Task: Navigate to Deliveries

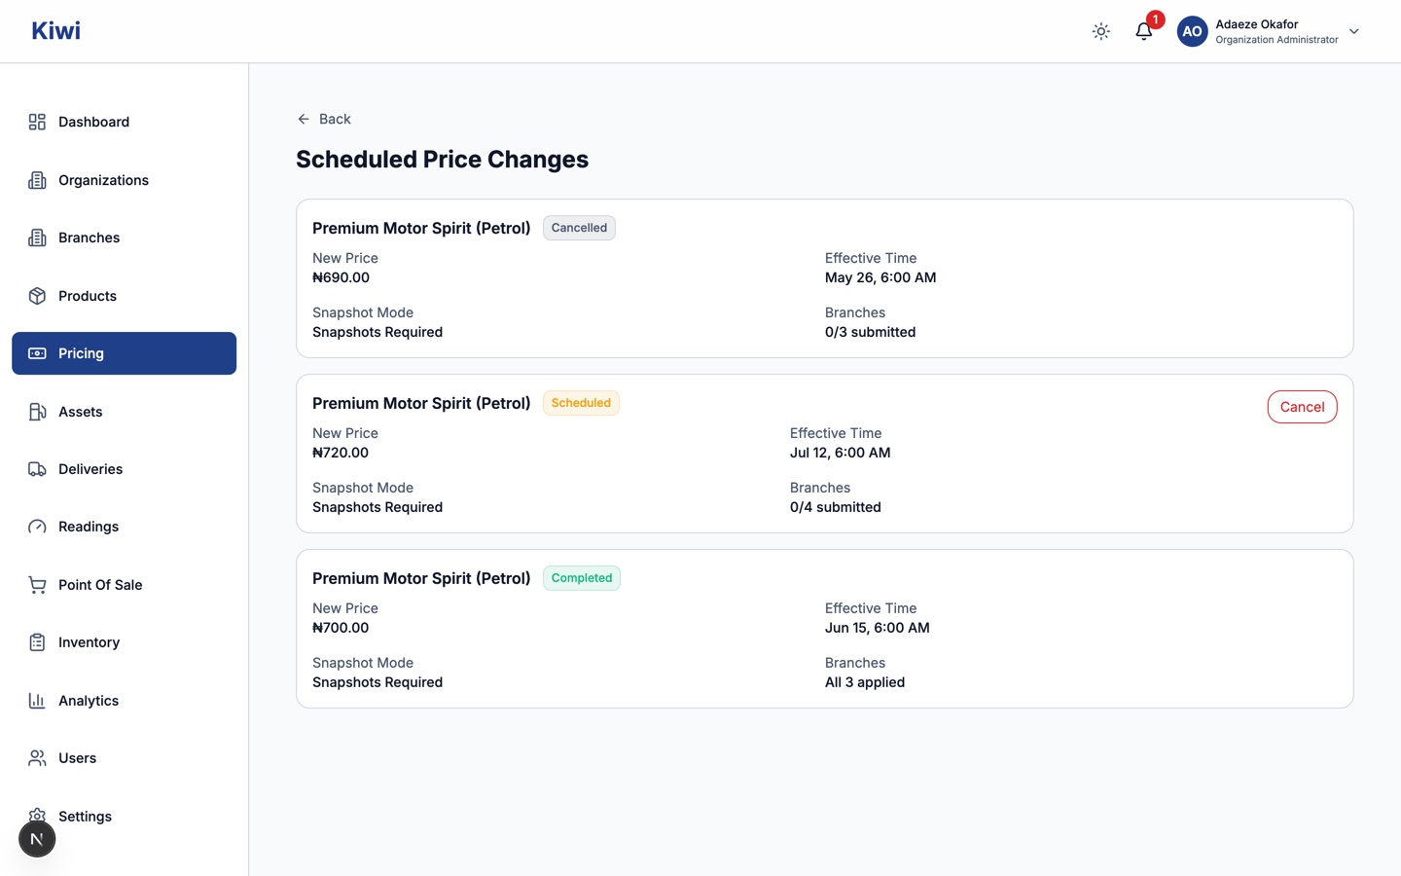Action: point(124,469)
